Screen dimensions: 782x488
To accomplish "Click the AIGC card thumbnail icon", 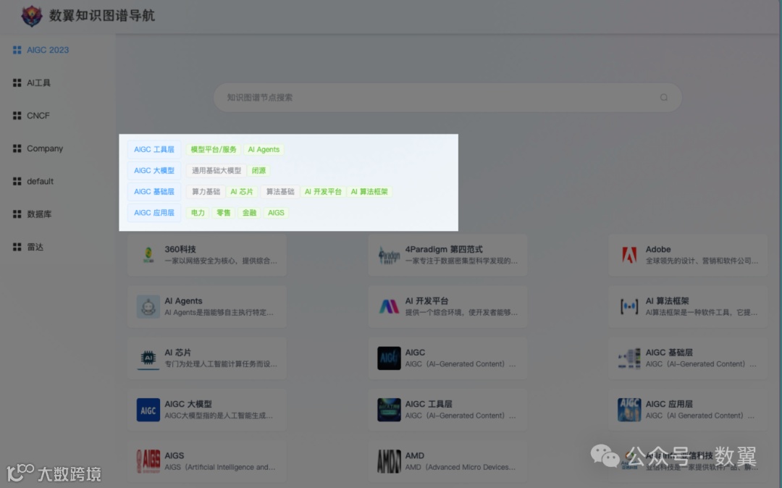I will (x=389, y=358).
